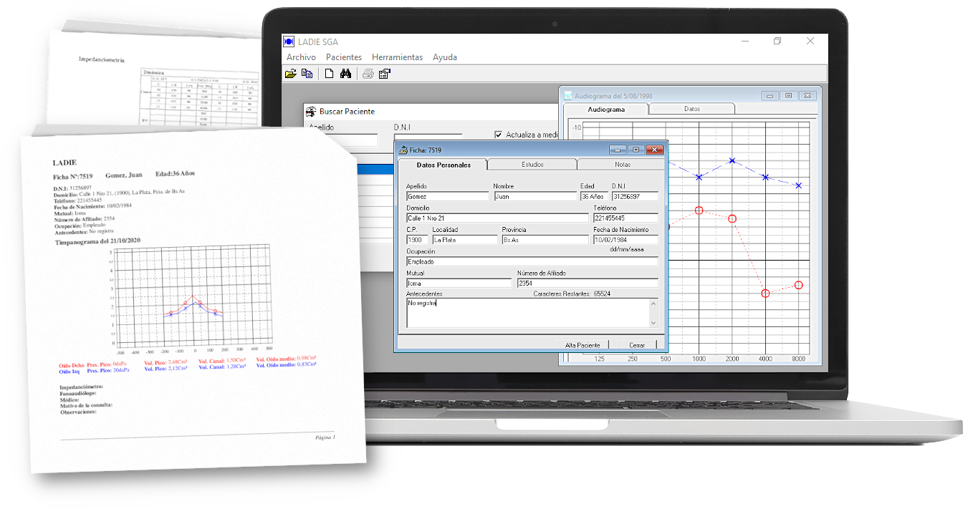Click the Localidad field 'La Plata'
The width and height of the screenshot is (963, 509).
pyautogui.click(x=464, y=240)
